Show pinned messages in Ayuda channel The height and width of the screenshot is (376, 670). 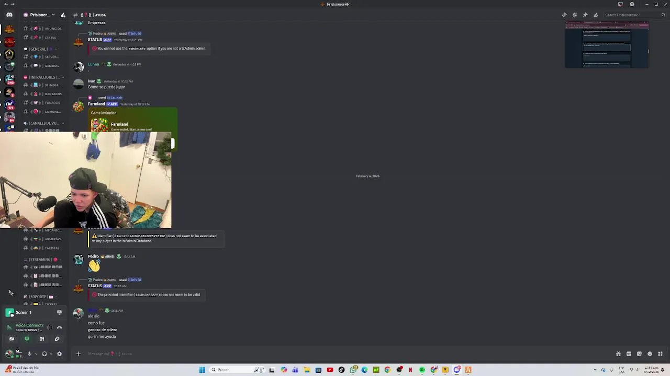pos(585,15)
